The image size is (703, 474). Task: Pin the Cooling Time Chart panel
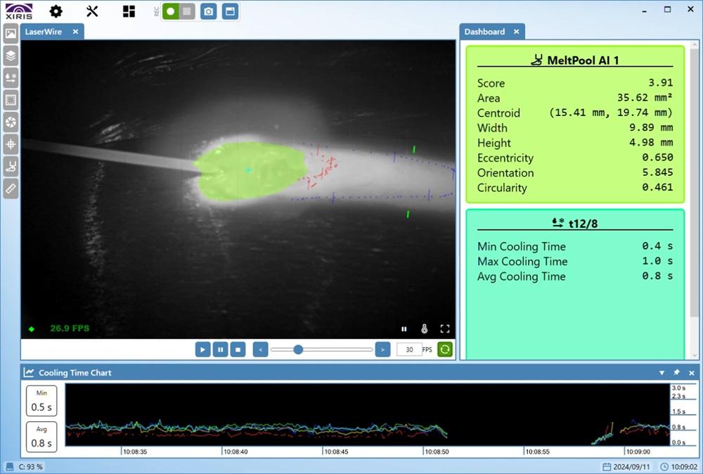[676, 373]
